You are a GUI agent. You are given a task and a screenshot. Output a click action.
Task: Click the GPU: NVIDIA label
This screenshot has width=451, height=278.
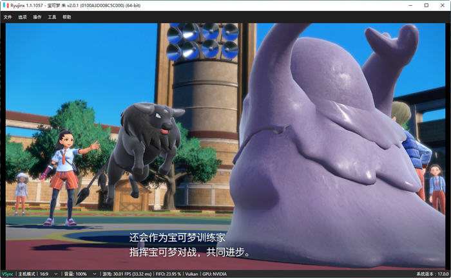click(x=215, y=274)
